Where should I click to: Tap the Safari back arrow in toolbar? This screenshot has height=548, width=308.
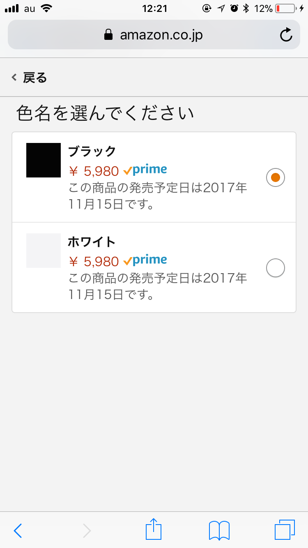pos(18,530)
